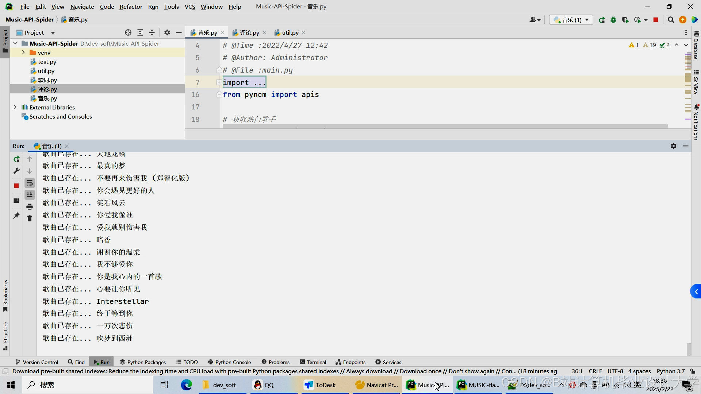Clear all output with trash icon
Screen dimensions: 701x394
coord(30,219)
